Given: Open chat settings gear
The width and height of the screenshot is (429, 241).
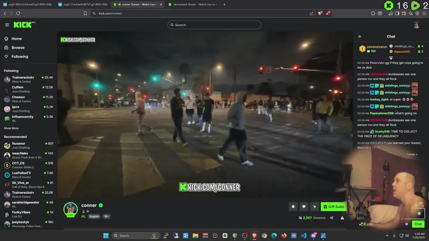Looking at the screenshot, I should click(407, 224).
